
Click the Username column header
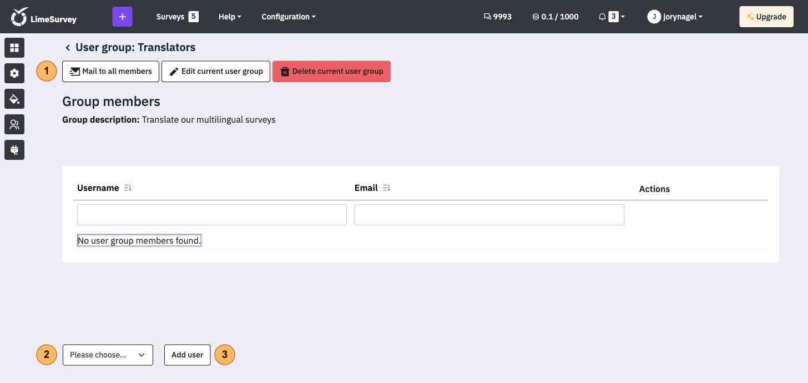(x=98, y=188)
